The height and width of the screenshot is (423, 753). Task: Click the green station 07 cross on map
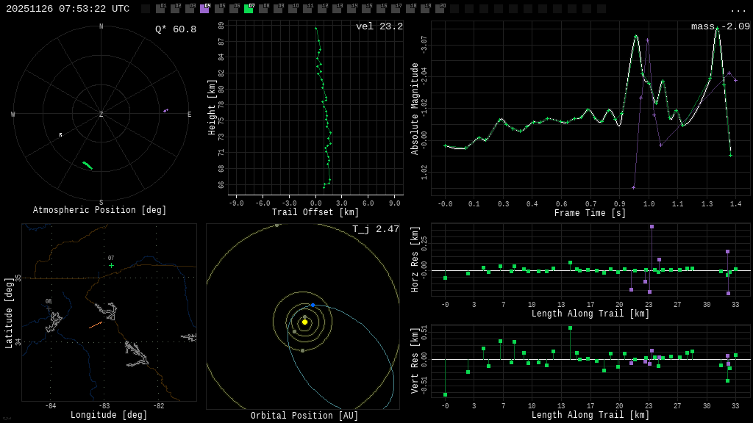pos(111,266)
